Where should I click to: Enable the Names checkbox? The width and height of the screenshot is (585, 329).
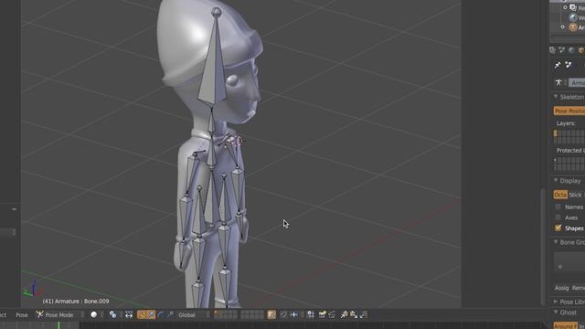coord(558,207)
